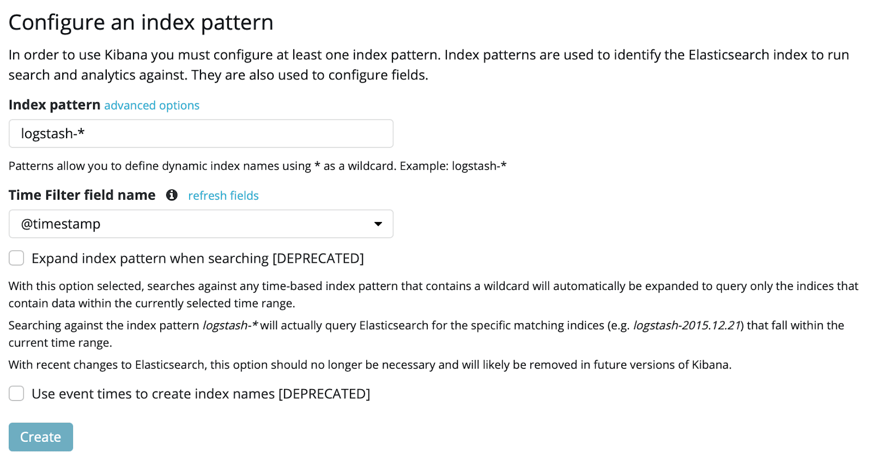Click the 'Use event times to create index names' label
872x462 pixels.
pyautogui.click(x=201, y=394)
